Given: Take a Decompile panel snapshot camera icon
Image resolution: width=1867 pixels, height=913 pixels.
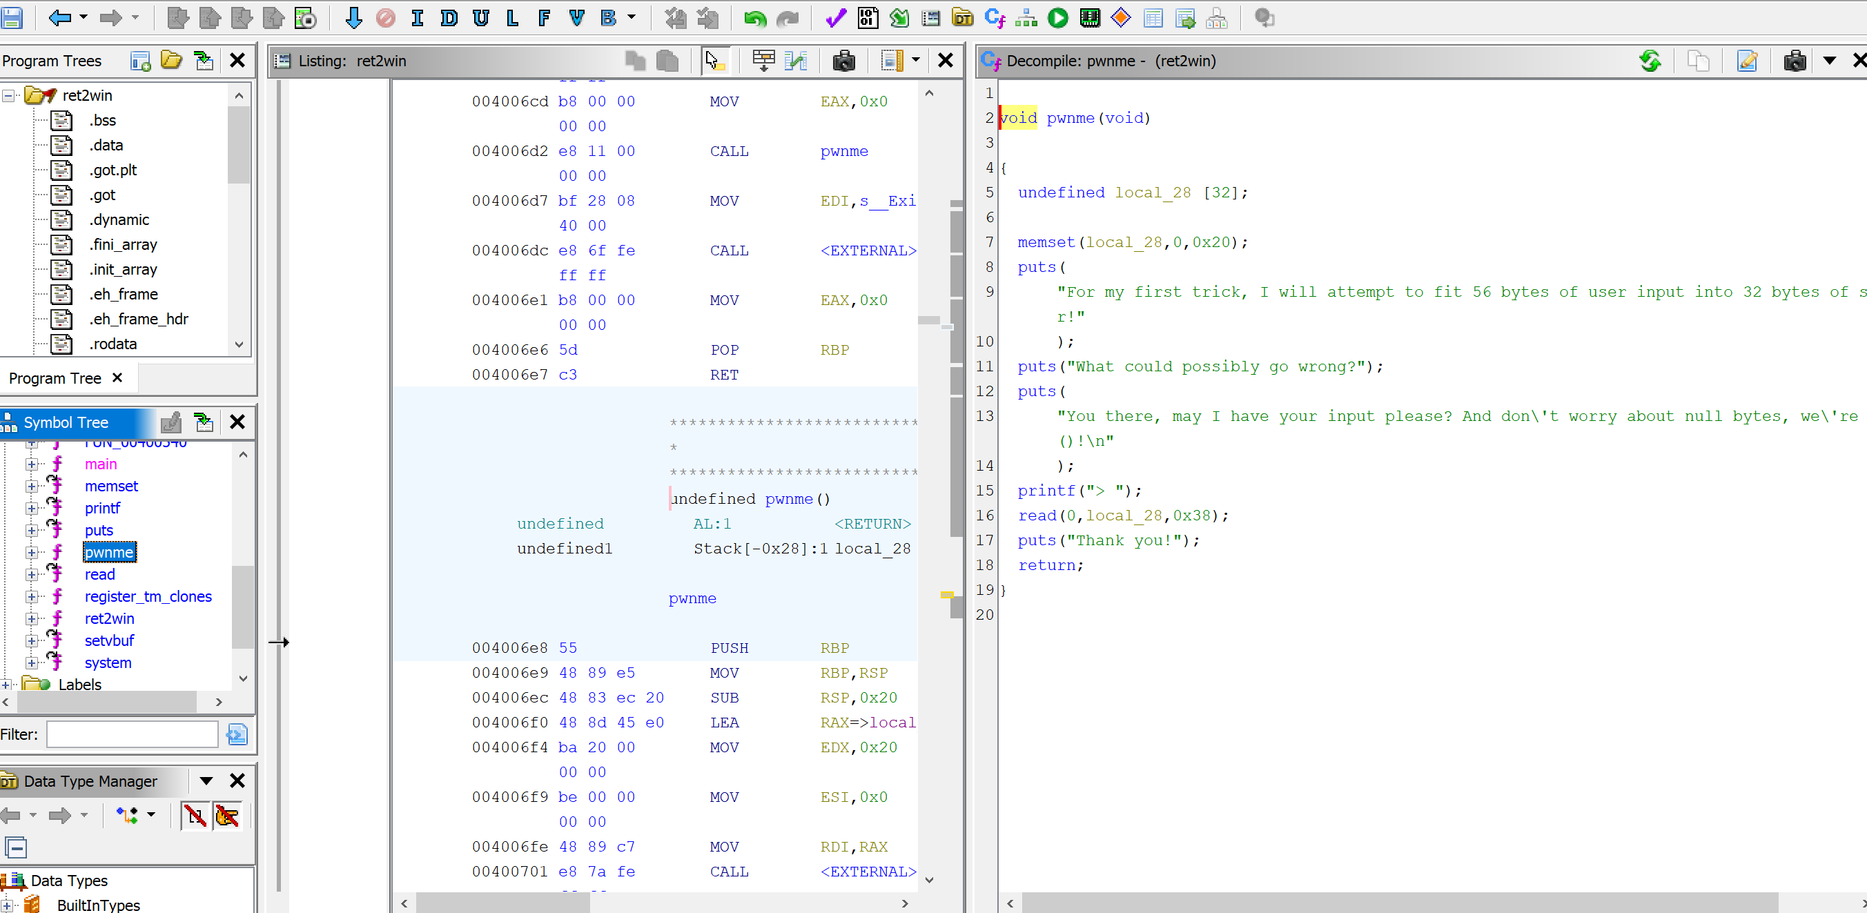Looking at the screenshot, I should tap(1795, 61).
